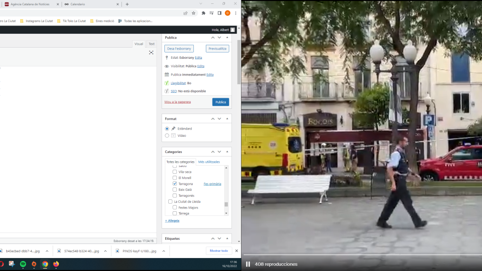Viewport: 482px width, 271px height.
Task: Open options for b43ecbed-dbb7 download
Action: [x=47, y=251]
